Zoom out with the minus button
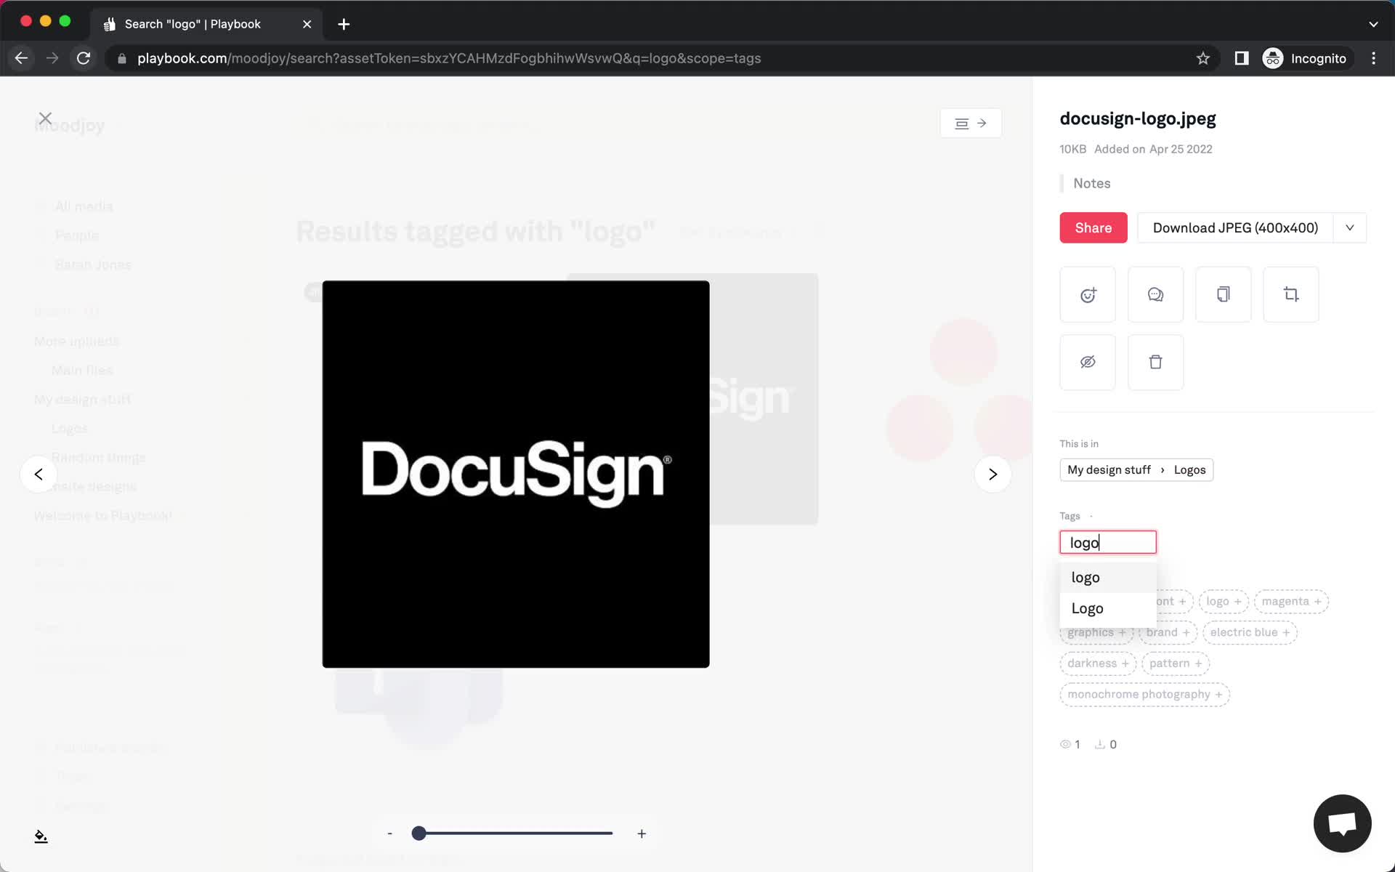This screenshot has width=1395, height=872. pyautogui.click(x=390, y=833)
